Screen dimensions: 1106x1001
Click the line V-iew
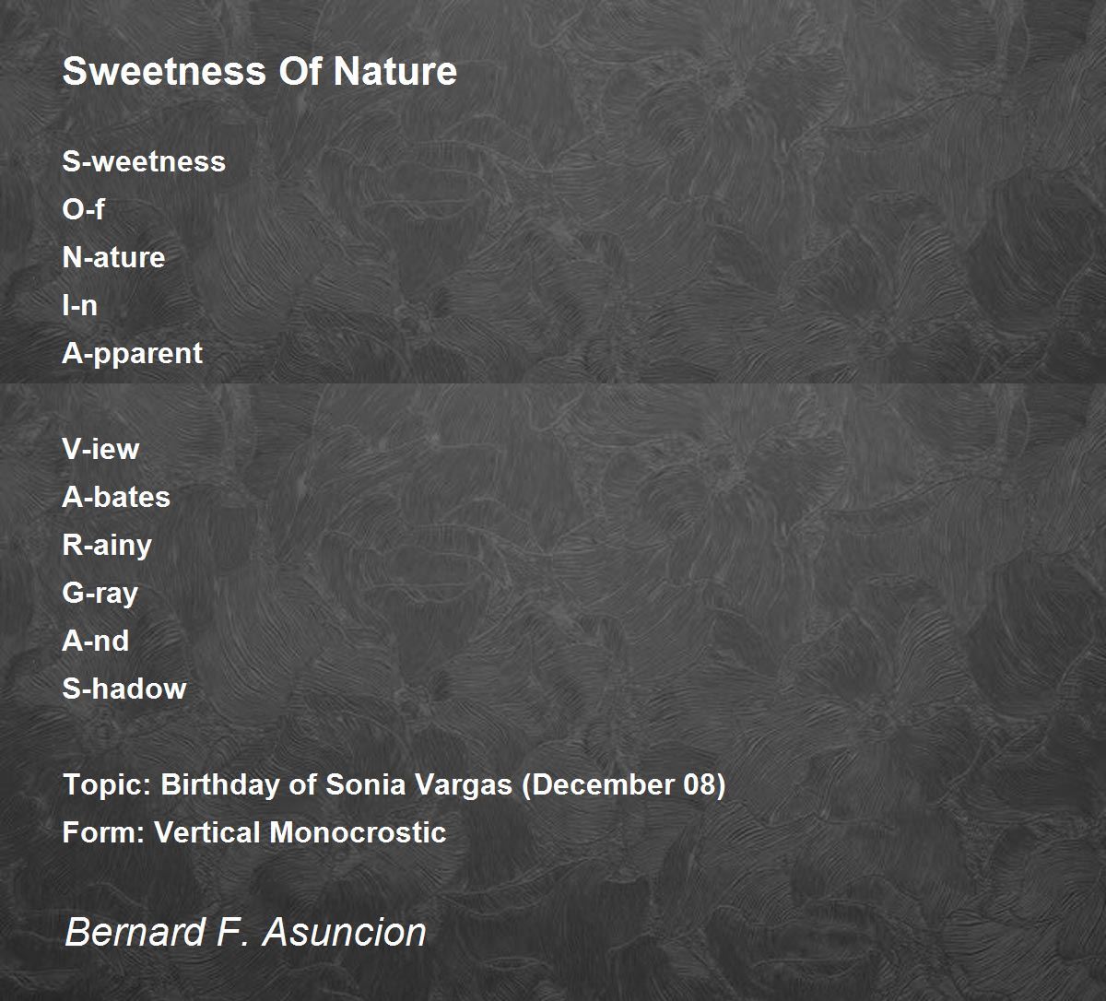[100, 449]
